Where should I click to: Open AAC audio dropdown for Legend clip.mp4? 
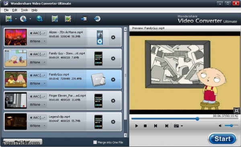tap(38, 118)
